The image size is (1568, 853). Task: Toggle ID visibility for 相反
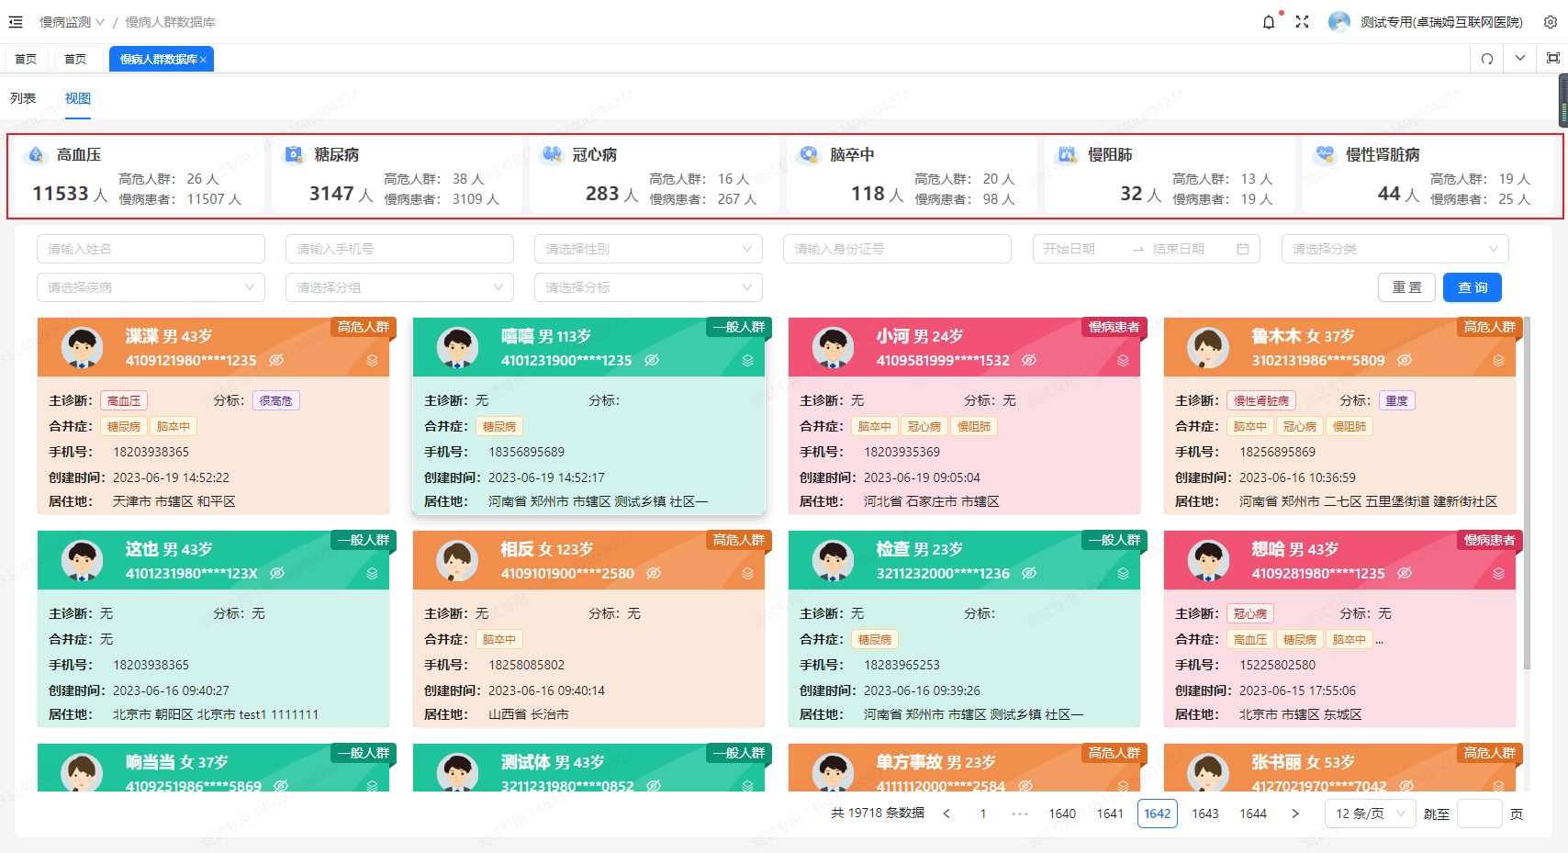(x=654, y=573)
